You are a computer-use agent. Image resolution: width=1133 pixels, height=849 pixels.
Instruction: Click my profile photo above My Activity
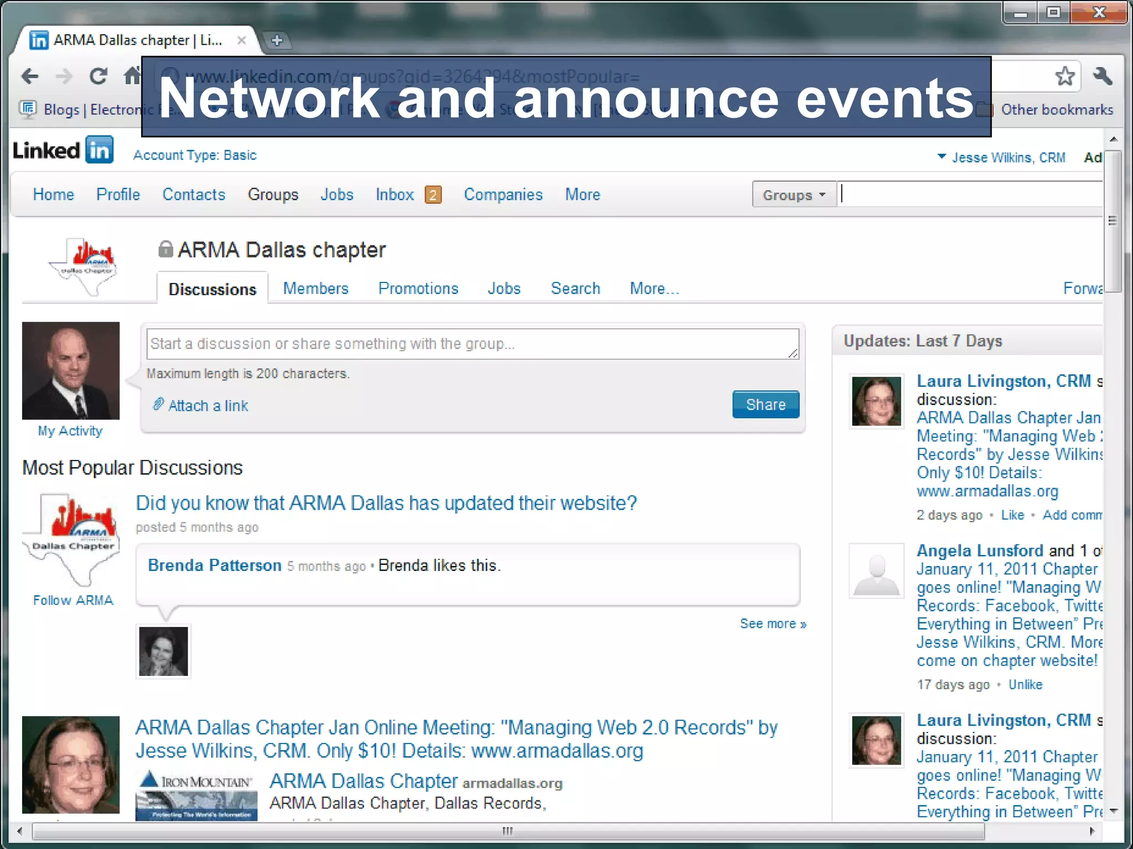point(71,370)
